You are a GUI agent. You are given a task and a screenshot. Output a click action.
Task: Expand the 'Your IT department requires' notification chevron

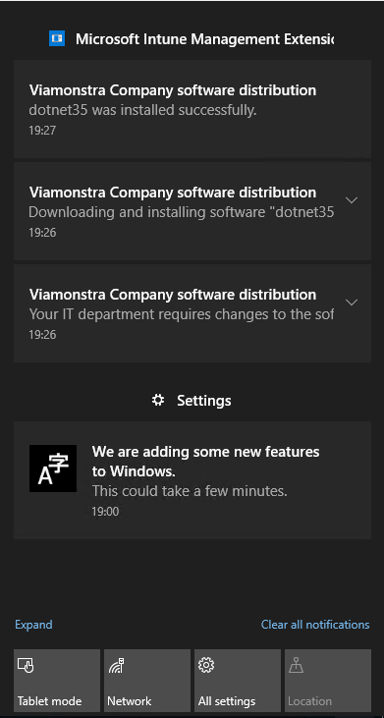pos(352,303)
